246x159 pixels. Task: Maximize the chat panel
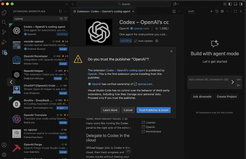click(x=235, y=11)
